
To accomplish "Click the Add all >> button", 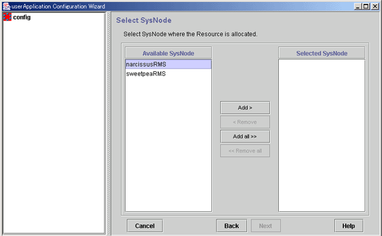I will coord(245,137).
